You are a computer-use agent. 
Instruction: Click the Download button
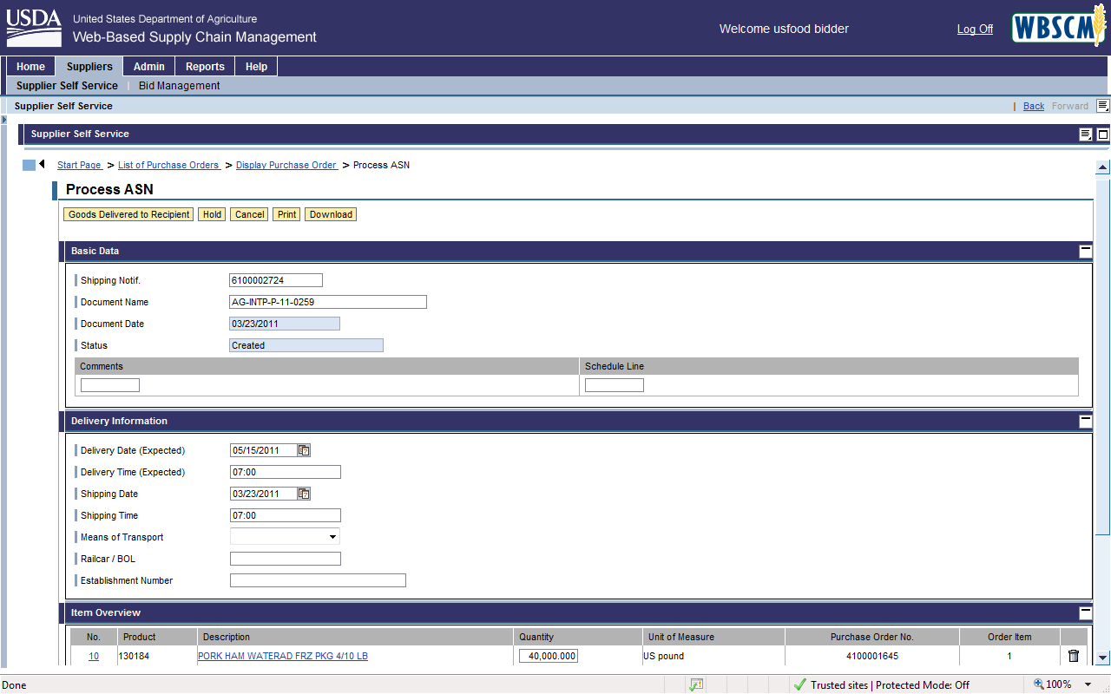(331, 214)
